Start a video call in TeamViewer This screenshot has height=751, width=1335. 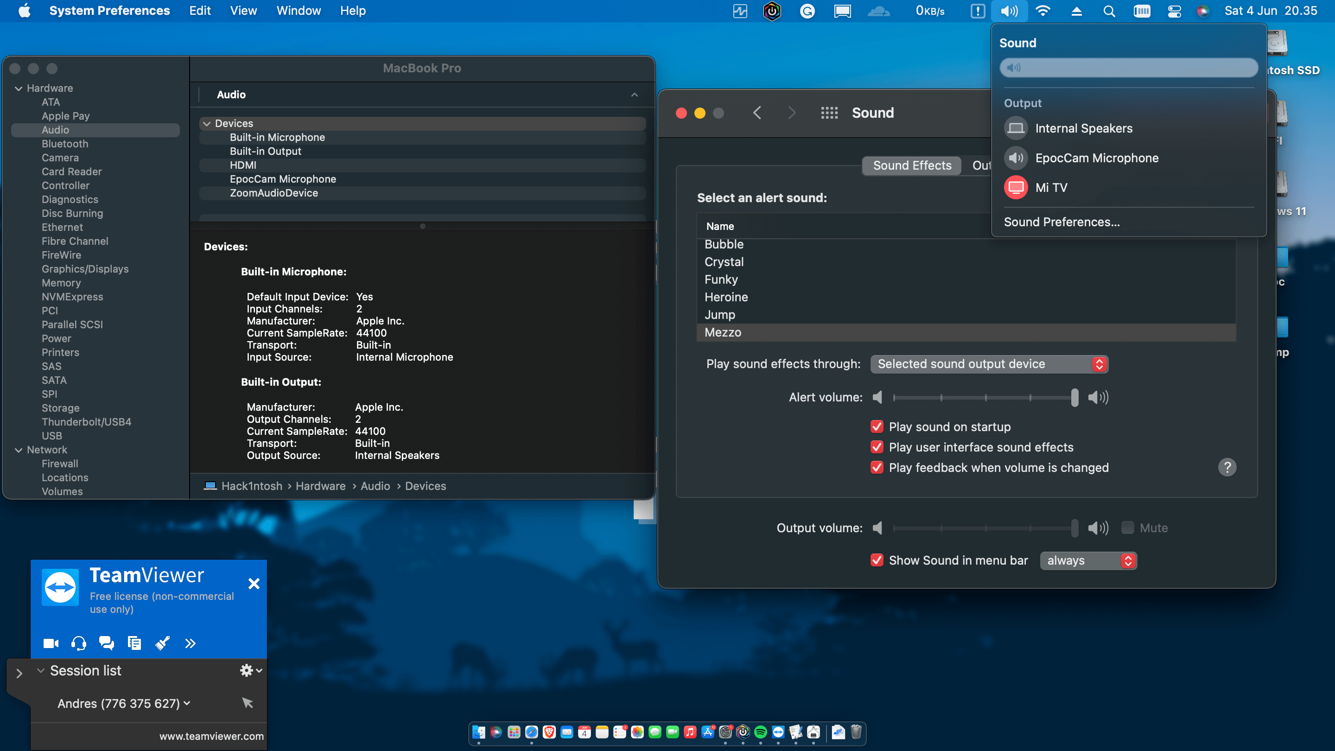(51, 643)
